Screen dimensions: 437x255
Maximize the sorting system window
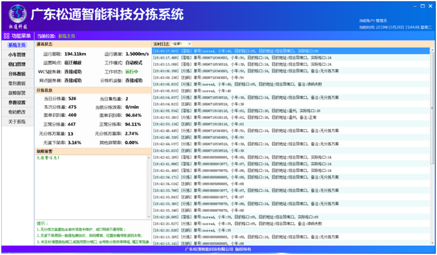(423, 6)
